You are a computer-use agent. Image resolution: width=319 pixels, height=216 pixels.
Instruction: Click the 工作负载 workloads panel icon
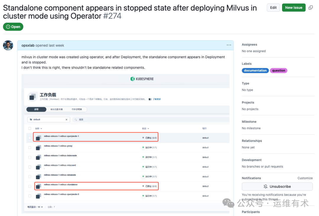[32, 97]
